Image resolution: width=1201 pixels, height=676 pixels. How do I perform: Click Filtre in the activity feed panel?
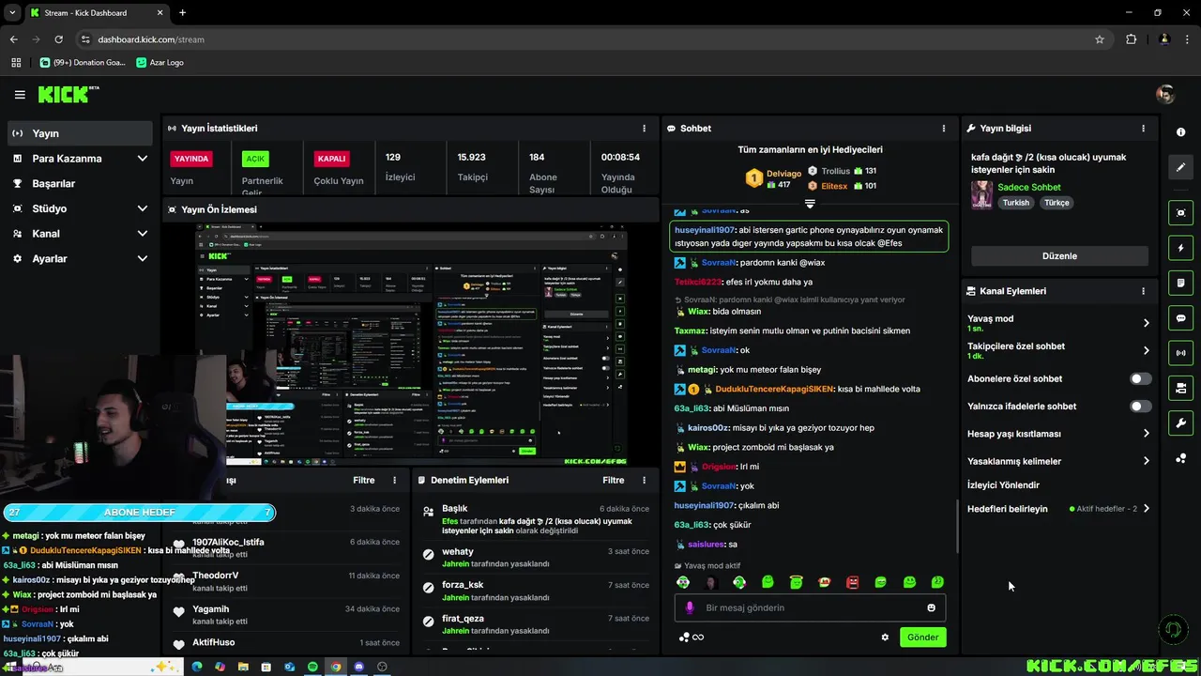(x=363, y=480)
